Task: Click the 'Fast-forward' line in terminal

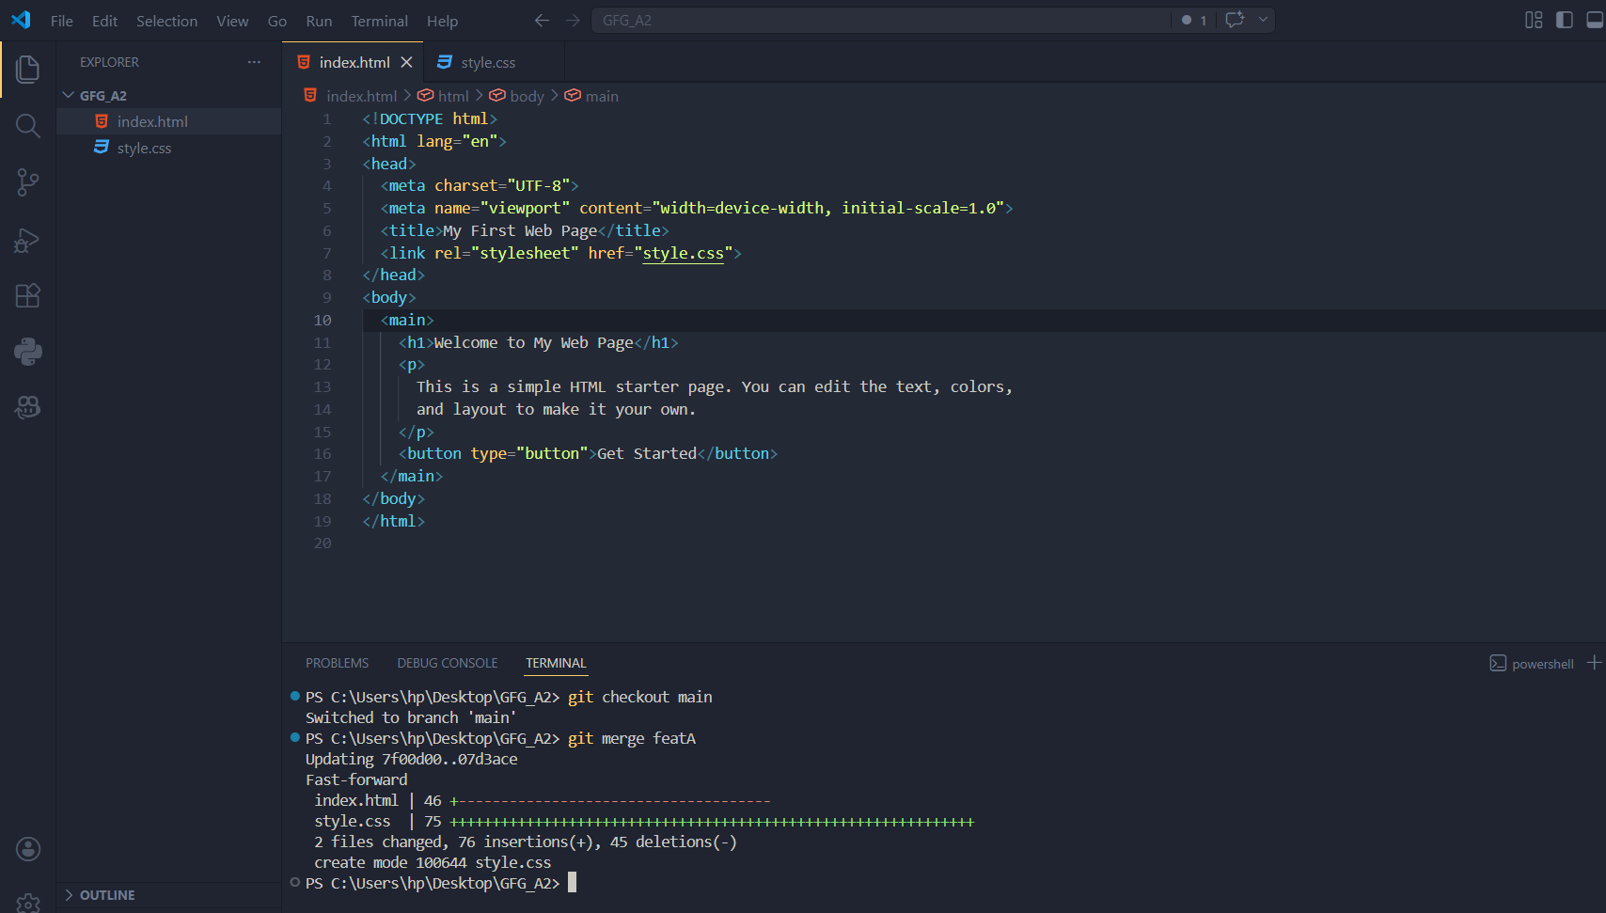Action: coord(356,779)
